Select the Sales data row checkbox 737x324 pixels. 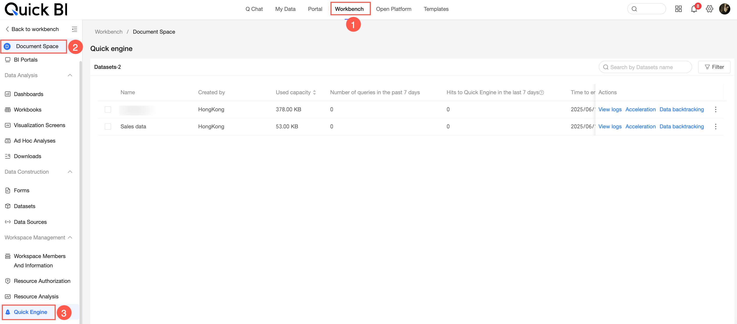pos(108,127)
